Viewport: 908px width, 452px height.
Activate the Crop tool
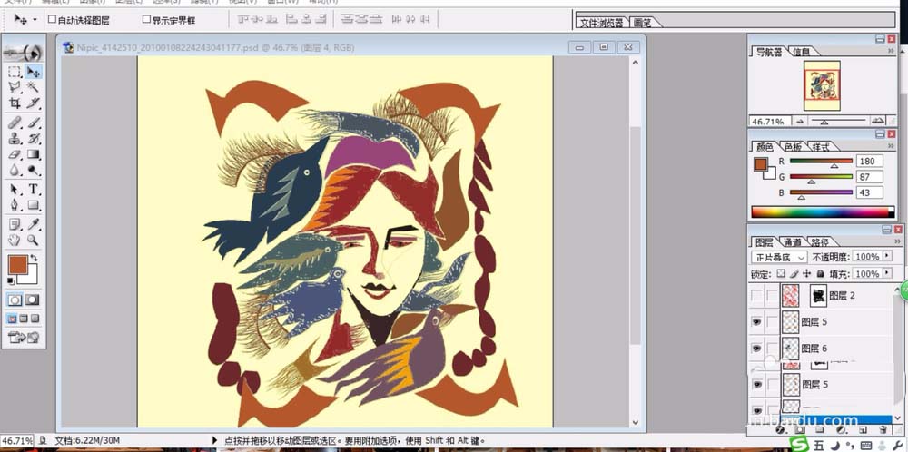[x=15, y=103]
